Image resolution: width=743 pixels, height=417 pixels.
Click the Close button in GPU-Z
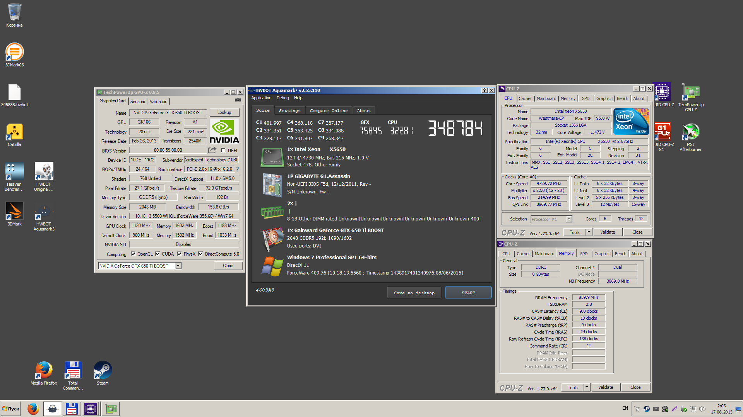coord(228,266)
